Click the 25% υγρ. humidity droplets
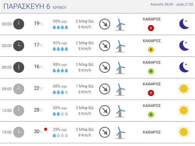195x146 pixels. tap(60, 135)
